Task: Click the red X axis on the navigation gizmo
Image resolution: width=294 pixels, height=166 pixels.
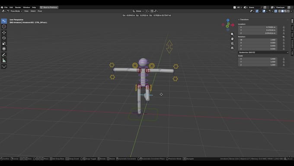Action: (233, 25)
